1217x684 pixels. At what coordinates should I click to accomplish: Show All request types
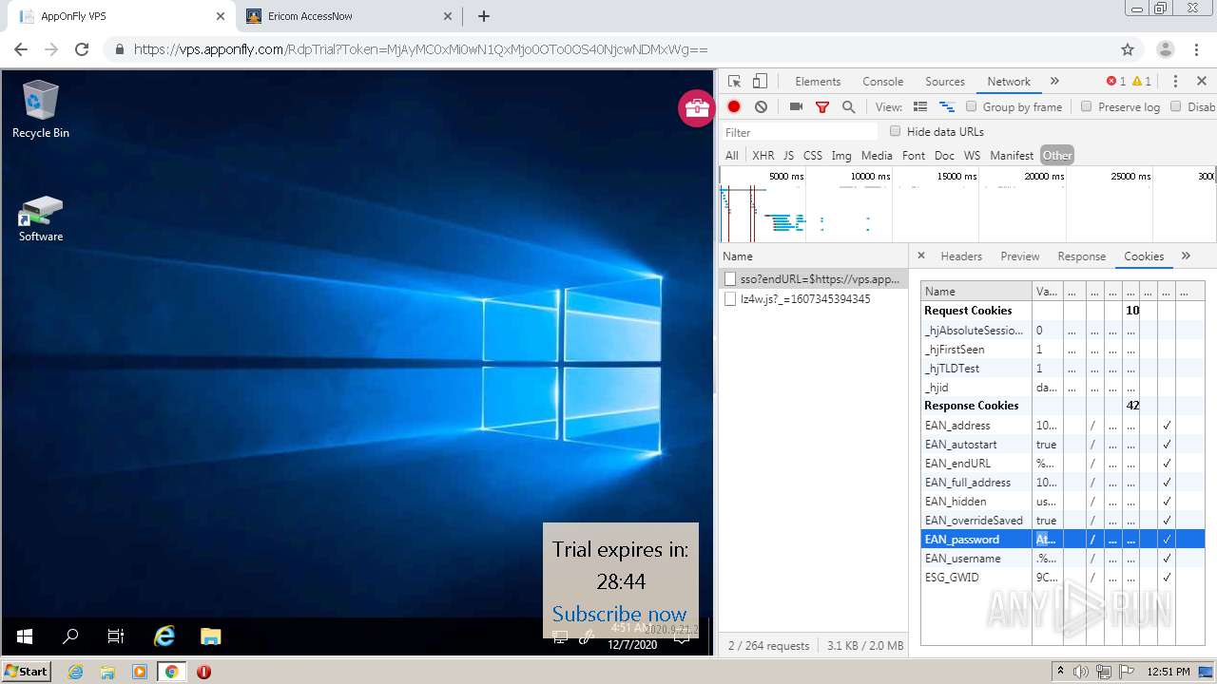click(731, 156)
